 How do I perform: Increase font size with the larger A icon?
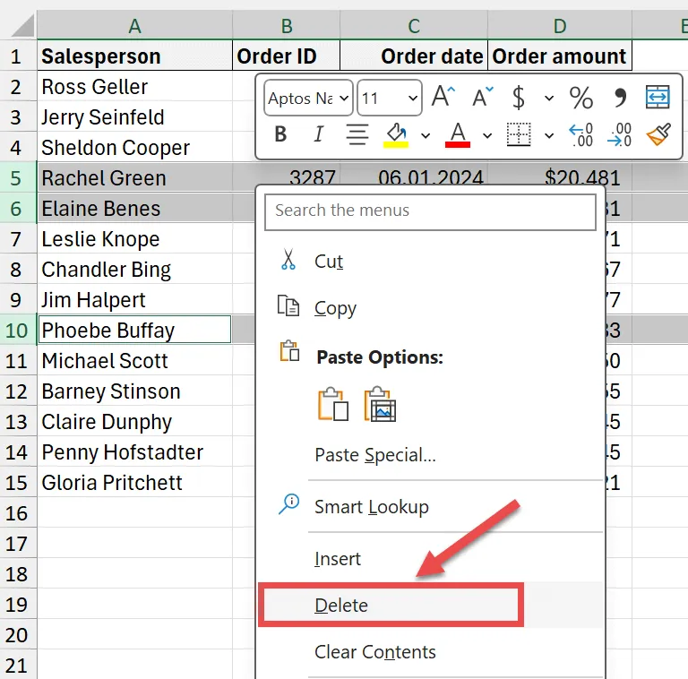(443, 98)
